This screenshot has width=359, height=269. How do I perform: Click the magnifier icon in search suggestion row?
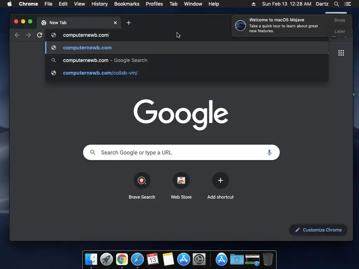point(54,60)
